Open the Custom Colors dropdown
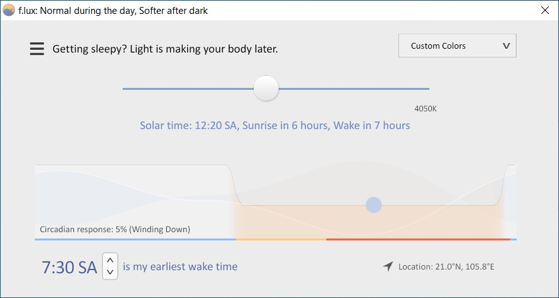Viewport: 559px width, 298px height. (x=457, y=46)
